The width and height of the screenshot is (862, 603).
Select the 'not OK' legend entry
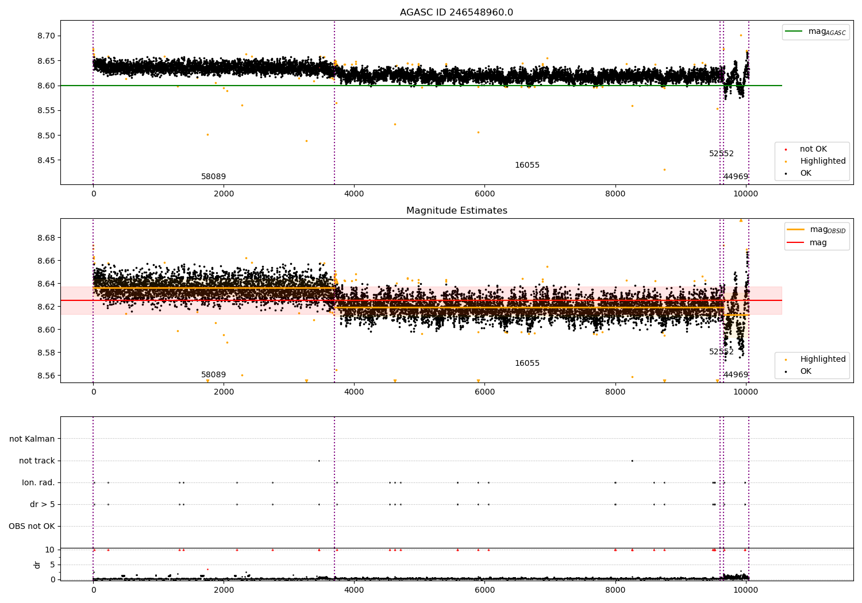click(x=813, y=149)
